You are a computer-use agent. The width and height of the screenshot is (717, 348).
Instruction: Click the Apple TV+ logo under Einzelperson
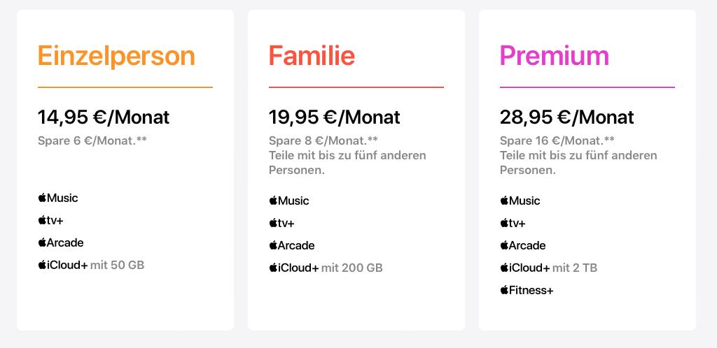tap(51, 220)
